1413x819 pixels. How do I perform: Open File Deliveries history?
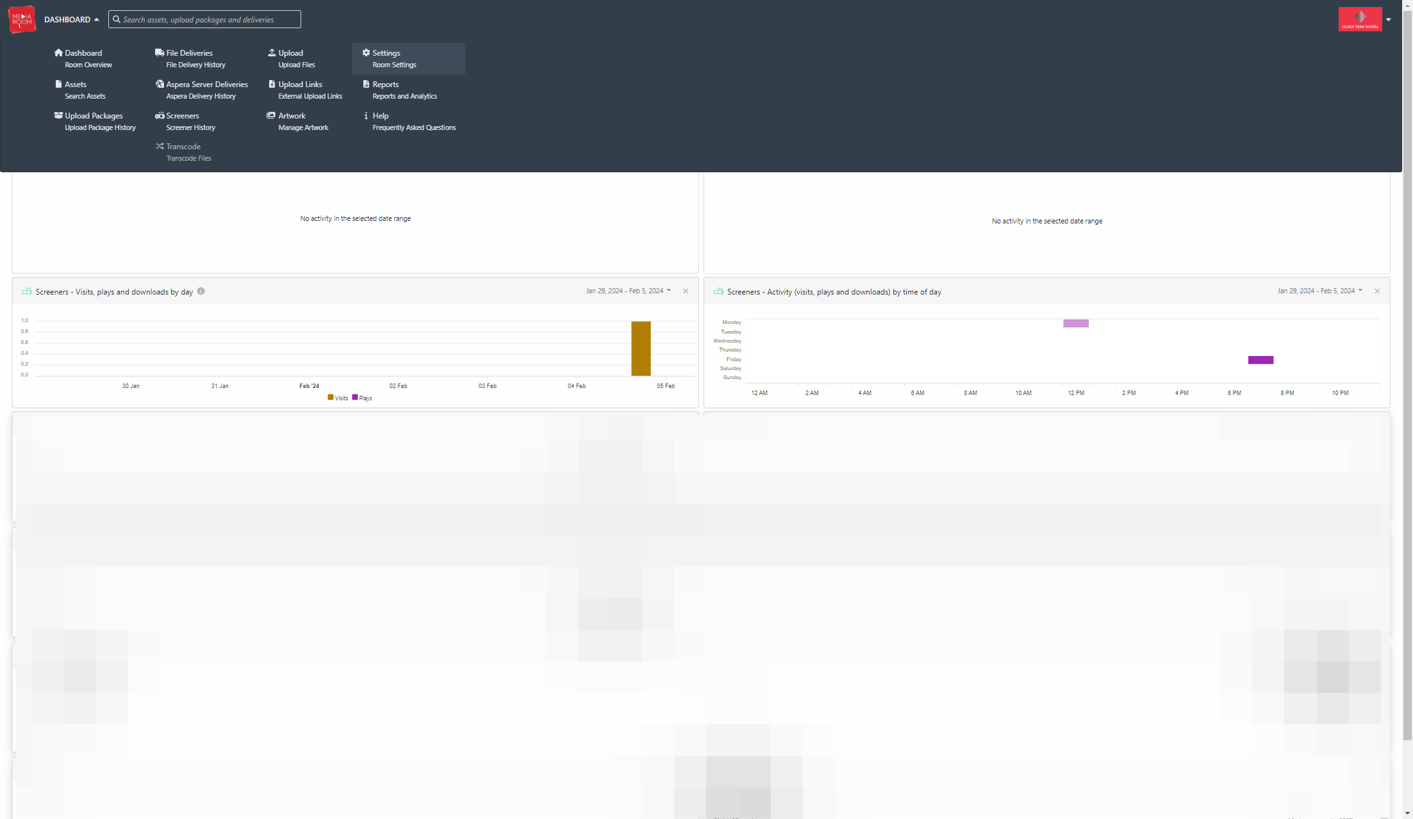coord(195,65)
